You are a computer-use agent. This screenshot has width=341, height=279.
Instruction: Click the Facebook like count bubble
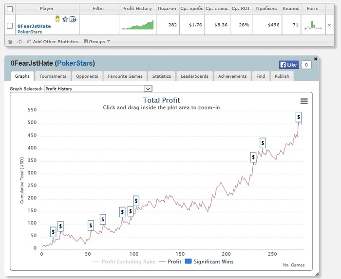click(306, 65)
